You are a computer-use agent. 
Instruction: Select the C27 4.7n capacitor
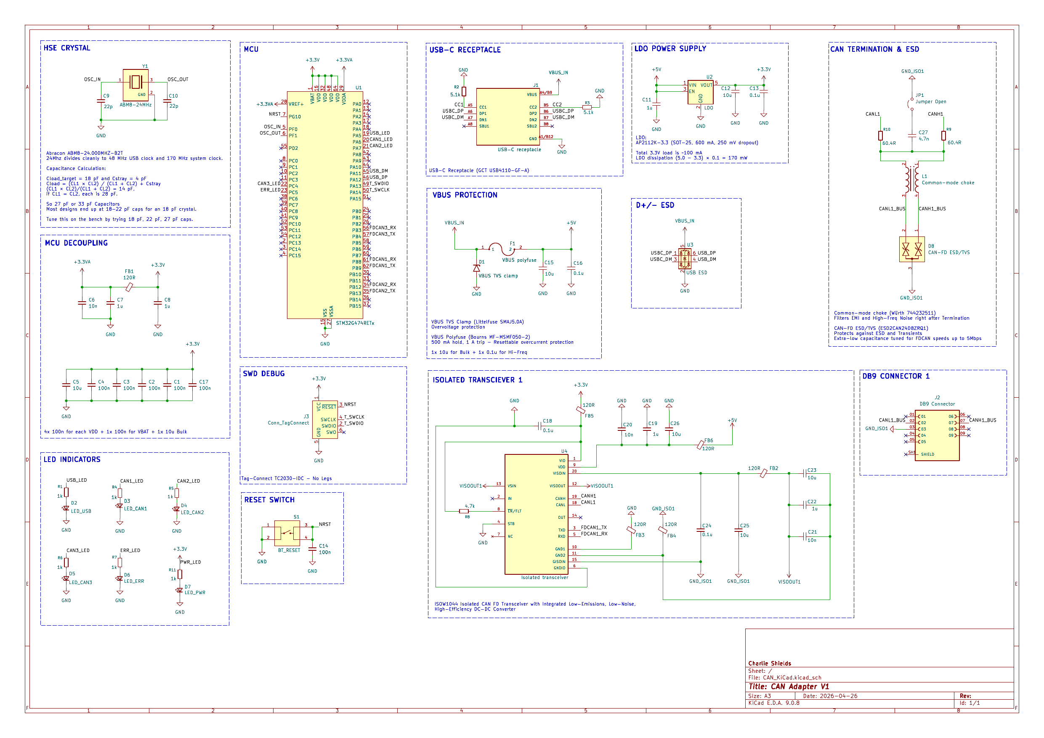coord(912,135)
